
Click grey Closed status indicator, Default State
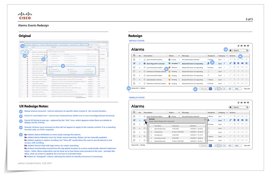point(170,59)
